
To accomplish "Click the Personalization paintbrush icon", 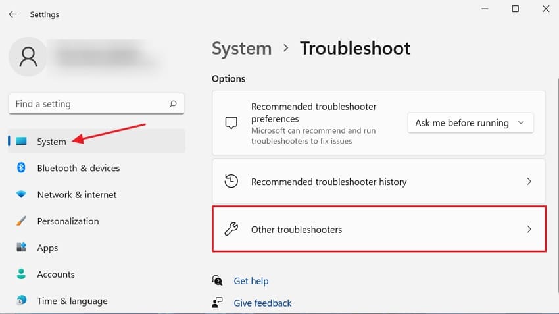I will point(22,221).
